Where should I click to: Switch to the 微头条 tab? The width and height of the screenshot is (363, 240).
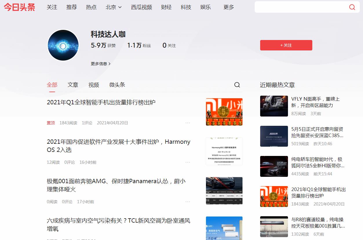point(117,85)
